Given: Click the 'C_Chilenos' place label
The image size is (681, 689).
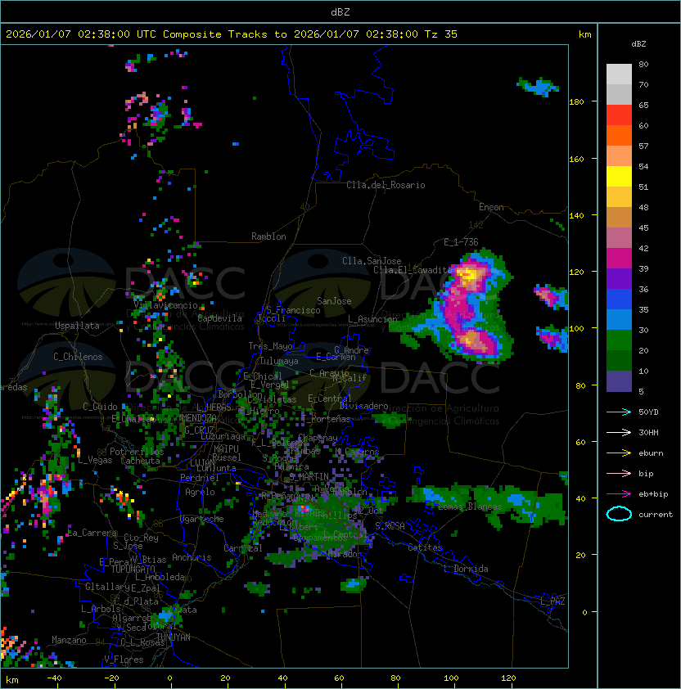Looking at the screenshot, I should point(78,357).
